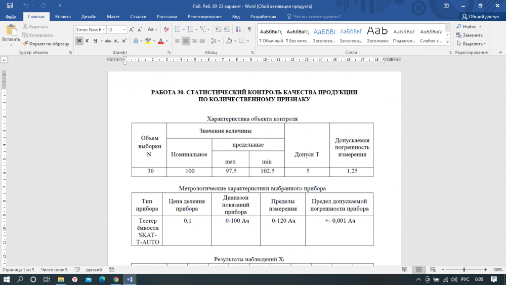506x285 pixels.
Task: Collapse the ribbon with the chevron
Action: click(500, 52)
